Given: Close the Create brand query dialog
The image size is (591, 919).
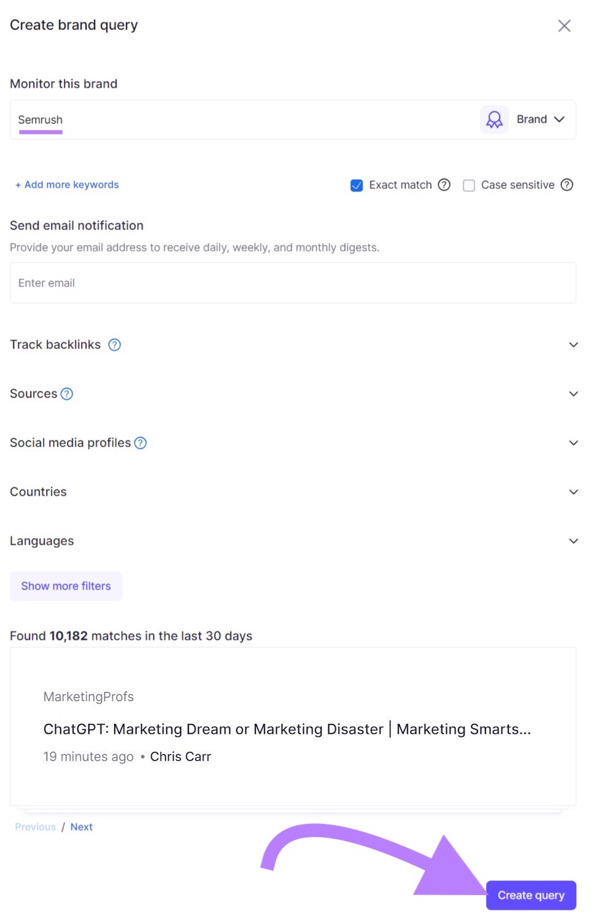Looking at the screenshot, I should 563,26.
